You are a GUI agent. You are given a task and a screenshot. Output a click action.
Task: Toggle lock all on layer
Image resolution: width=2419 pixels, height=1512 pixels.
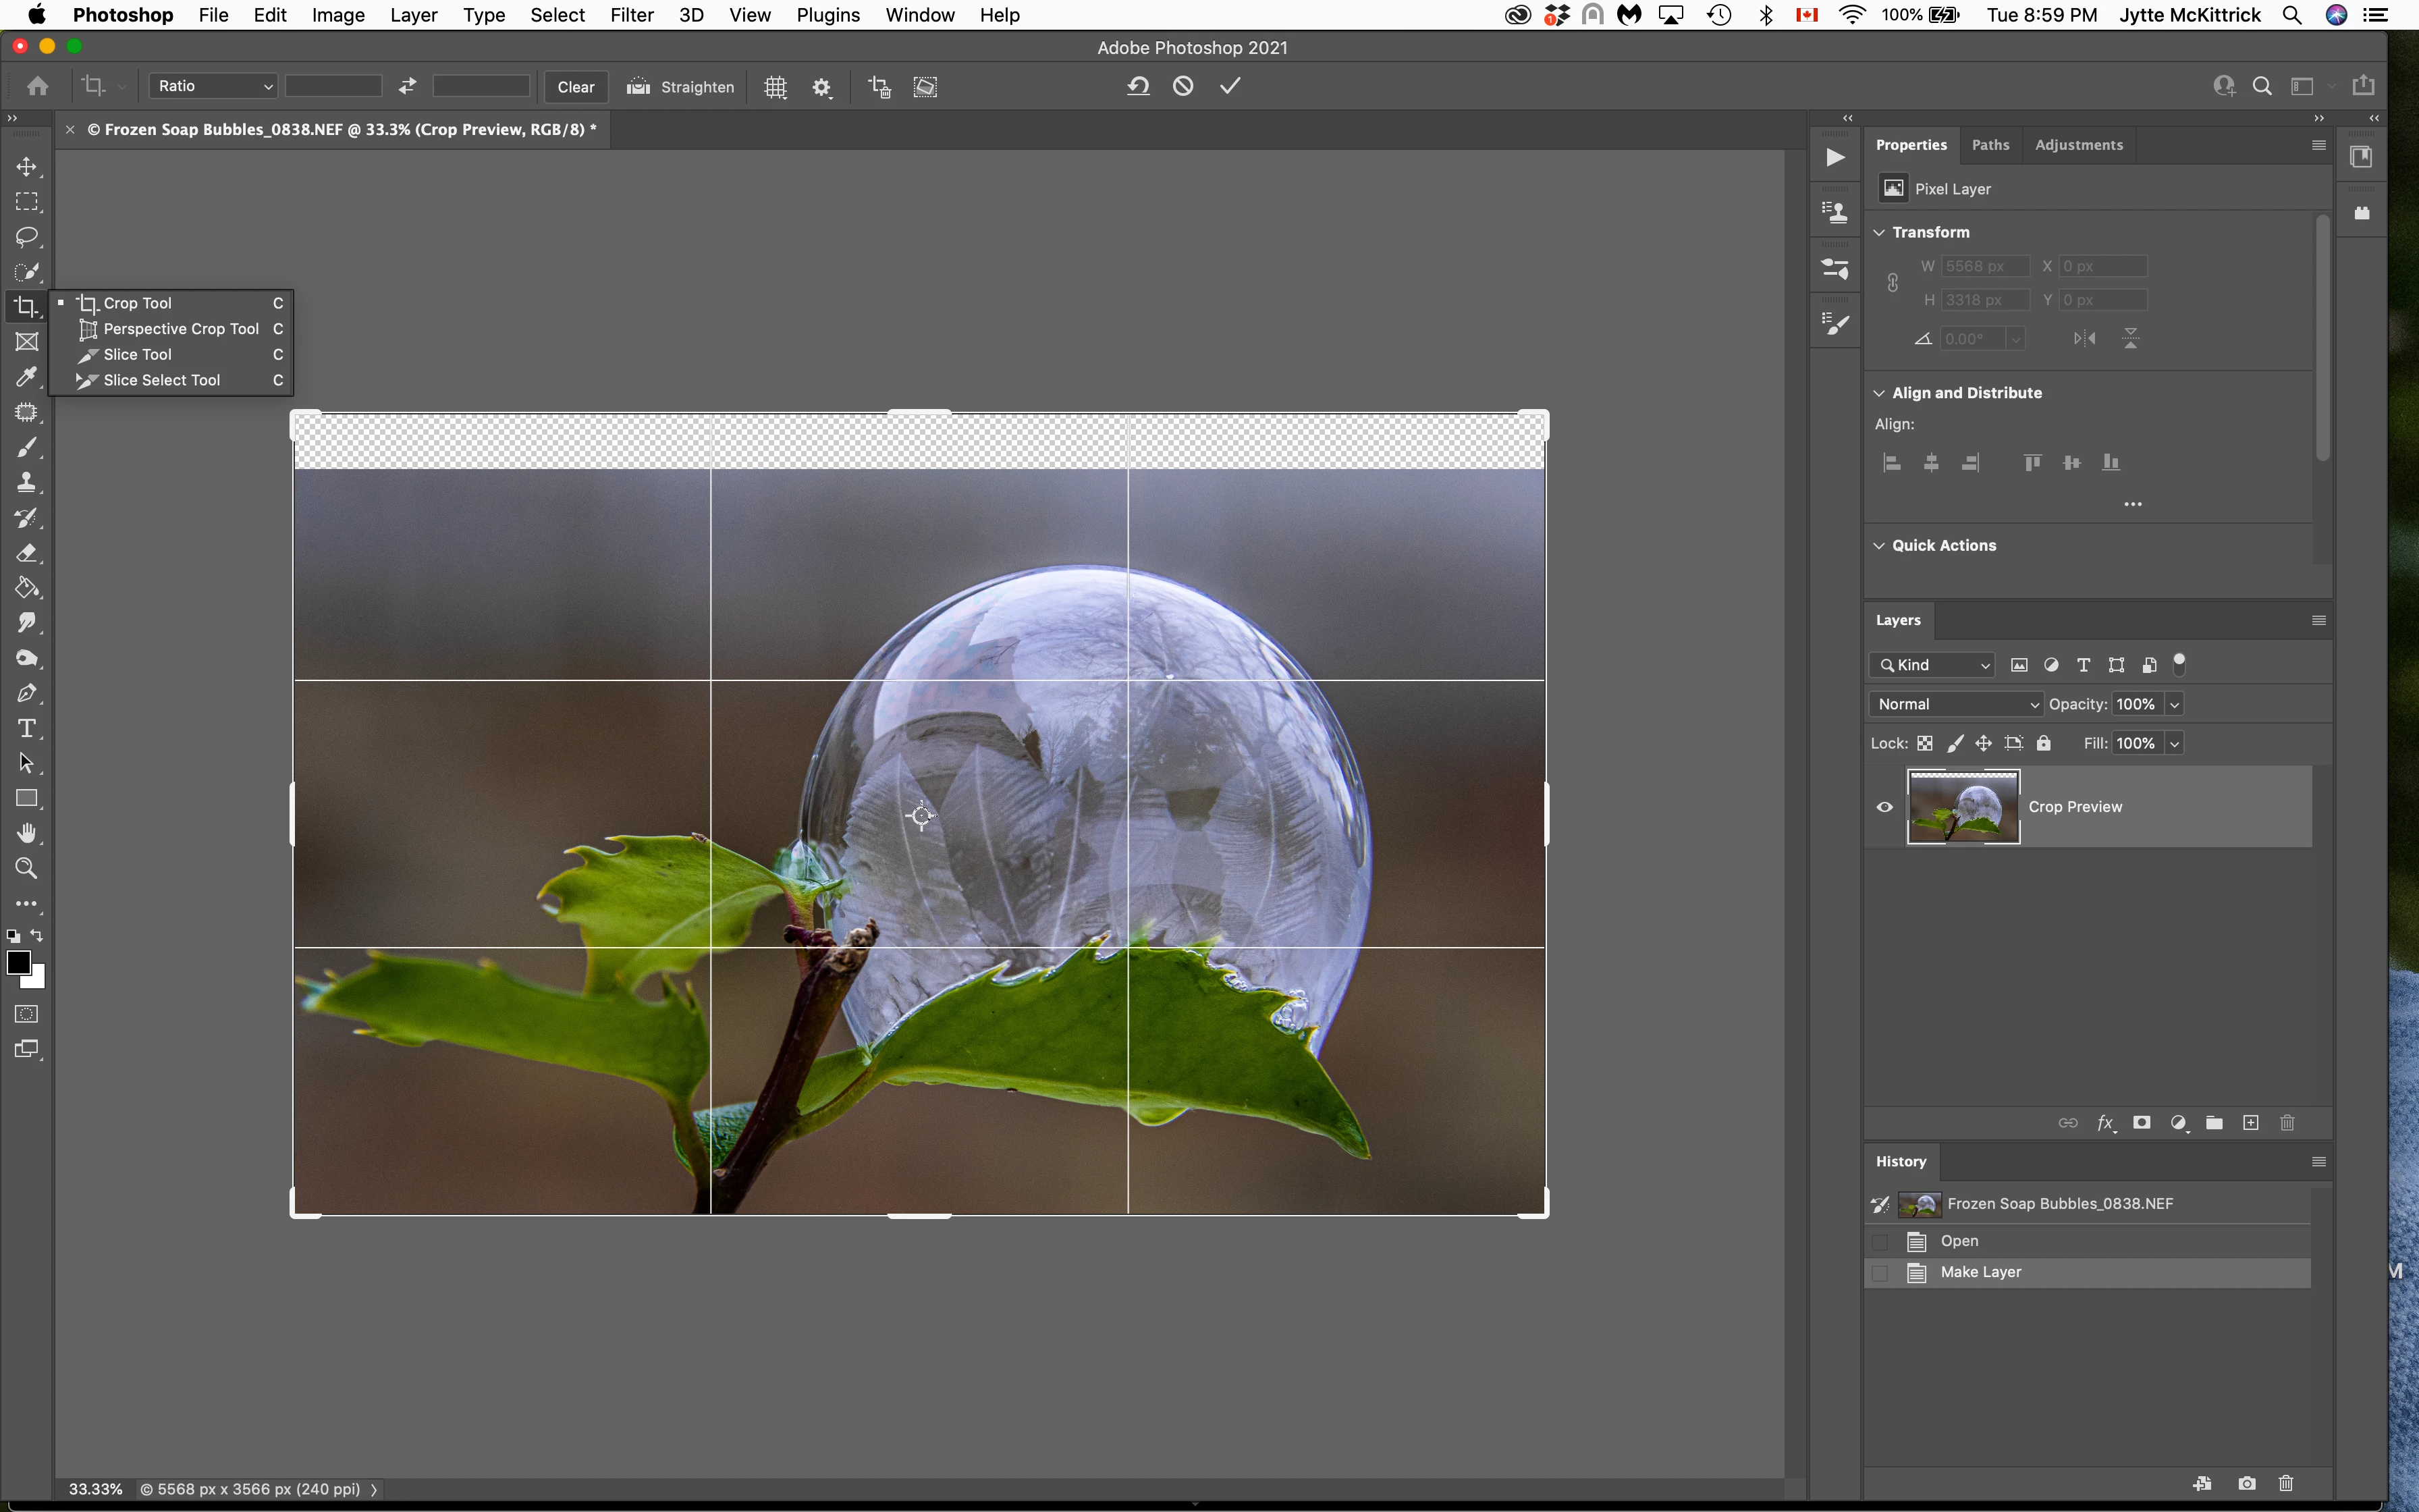tap(2043, 743)
